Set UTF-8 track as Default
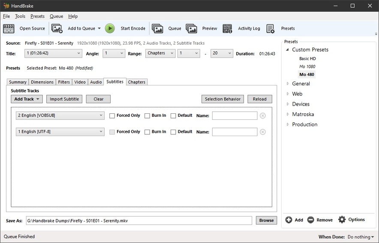Image resolution: width=379 pixels, height=243 pixels. tap(173, 132)
